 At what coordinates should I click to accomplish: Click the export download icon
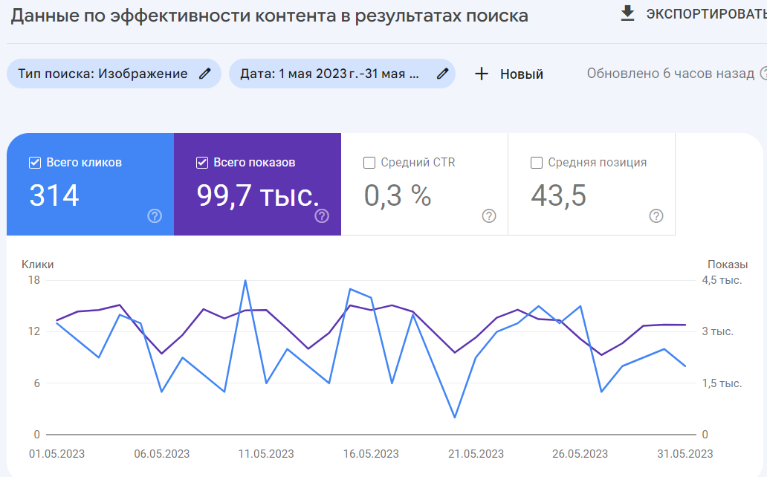[x=627, y=13]
